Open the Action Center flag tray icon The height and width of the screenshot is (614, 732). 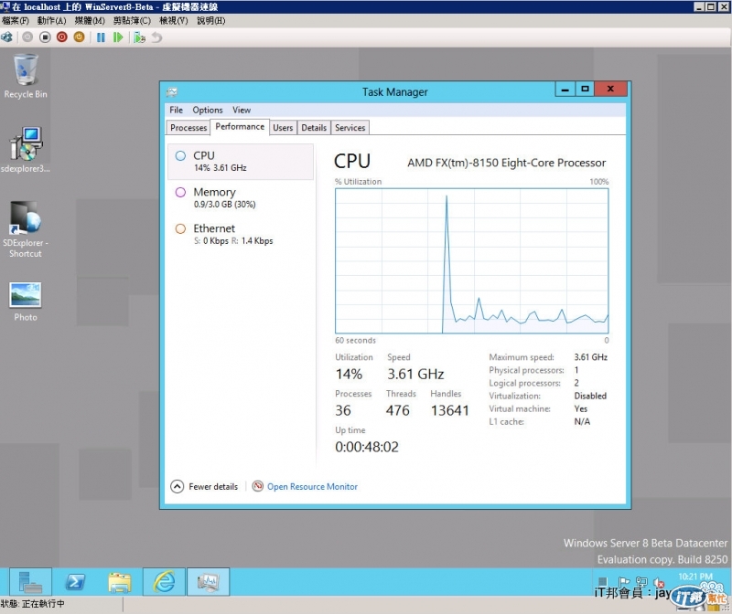[x=624, y=582]
